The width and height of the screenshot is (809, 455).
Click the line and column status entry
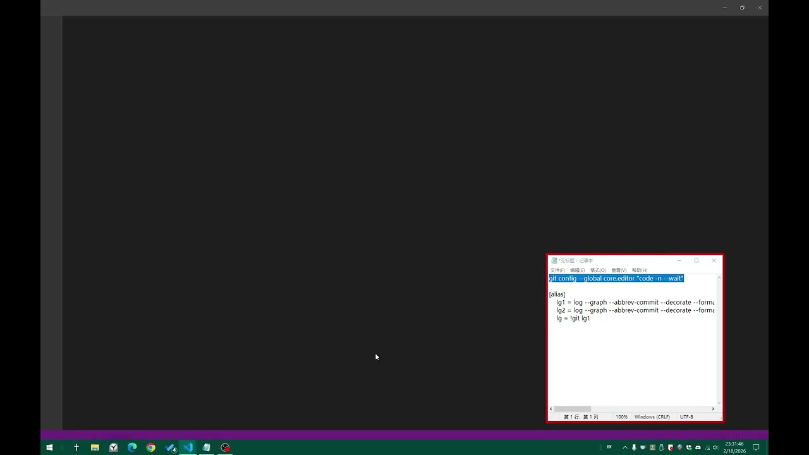tap(581, 417)
